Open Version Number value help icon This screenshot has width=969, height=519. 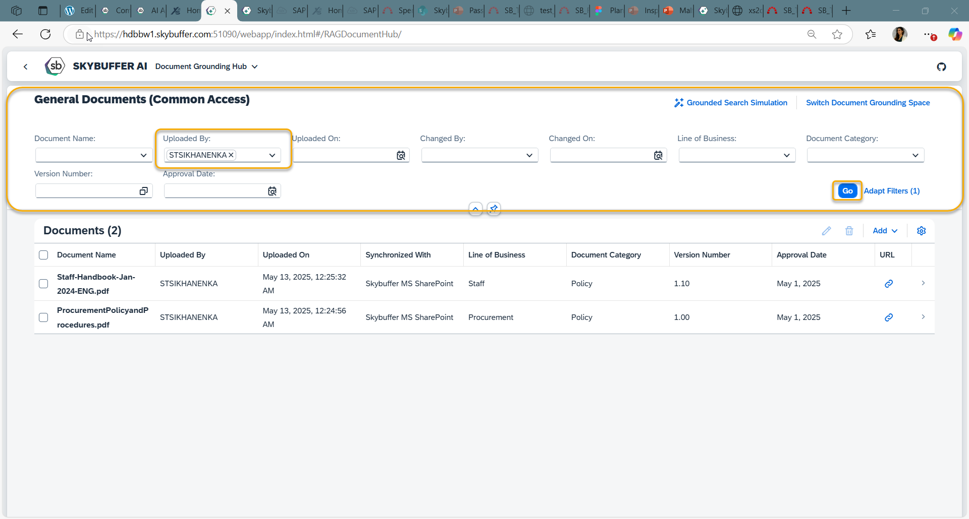pos(143,191)
